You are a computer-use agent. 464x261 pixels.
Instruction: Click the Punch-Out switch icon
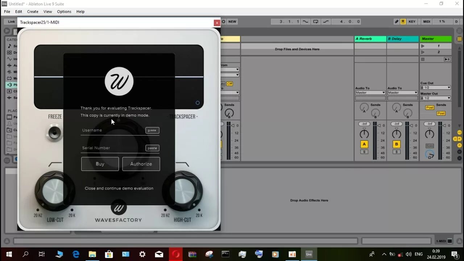click(326, 21)
